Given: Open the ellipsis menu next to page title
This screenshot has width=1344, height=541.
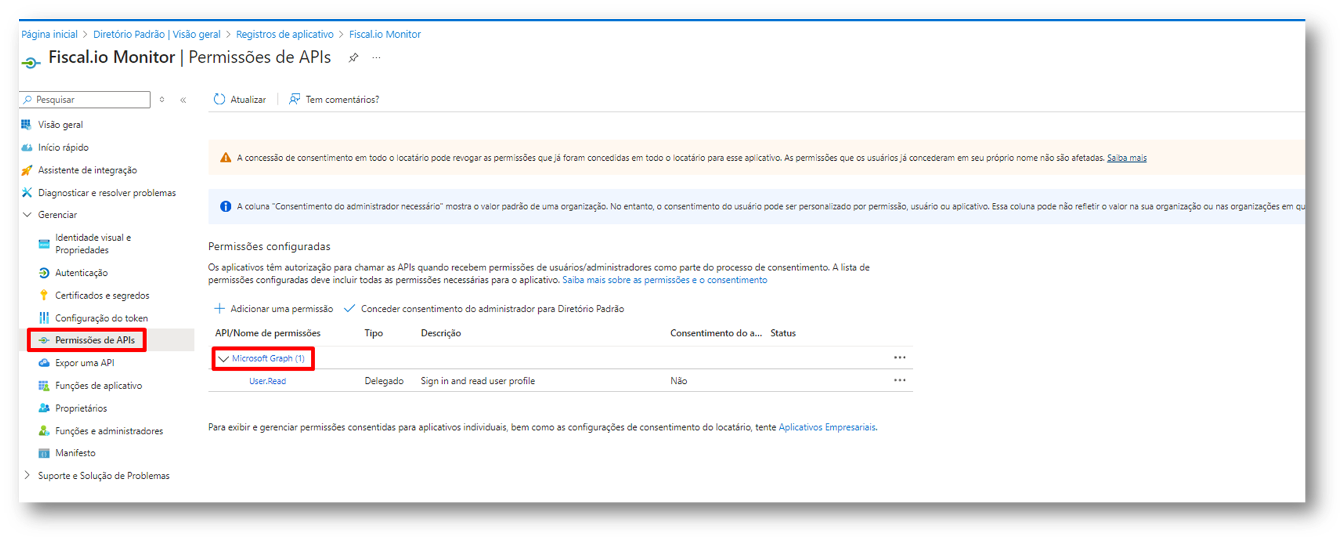Looking at the screenshot, I should click(x=376, y=58).
